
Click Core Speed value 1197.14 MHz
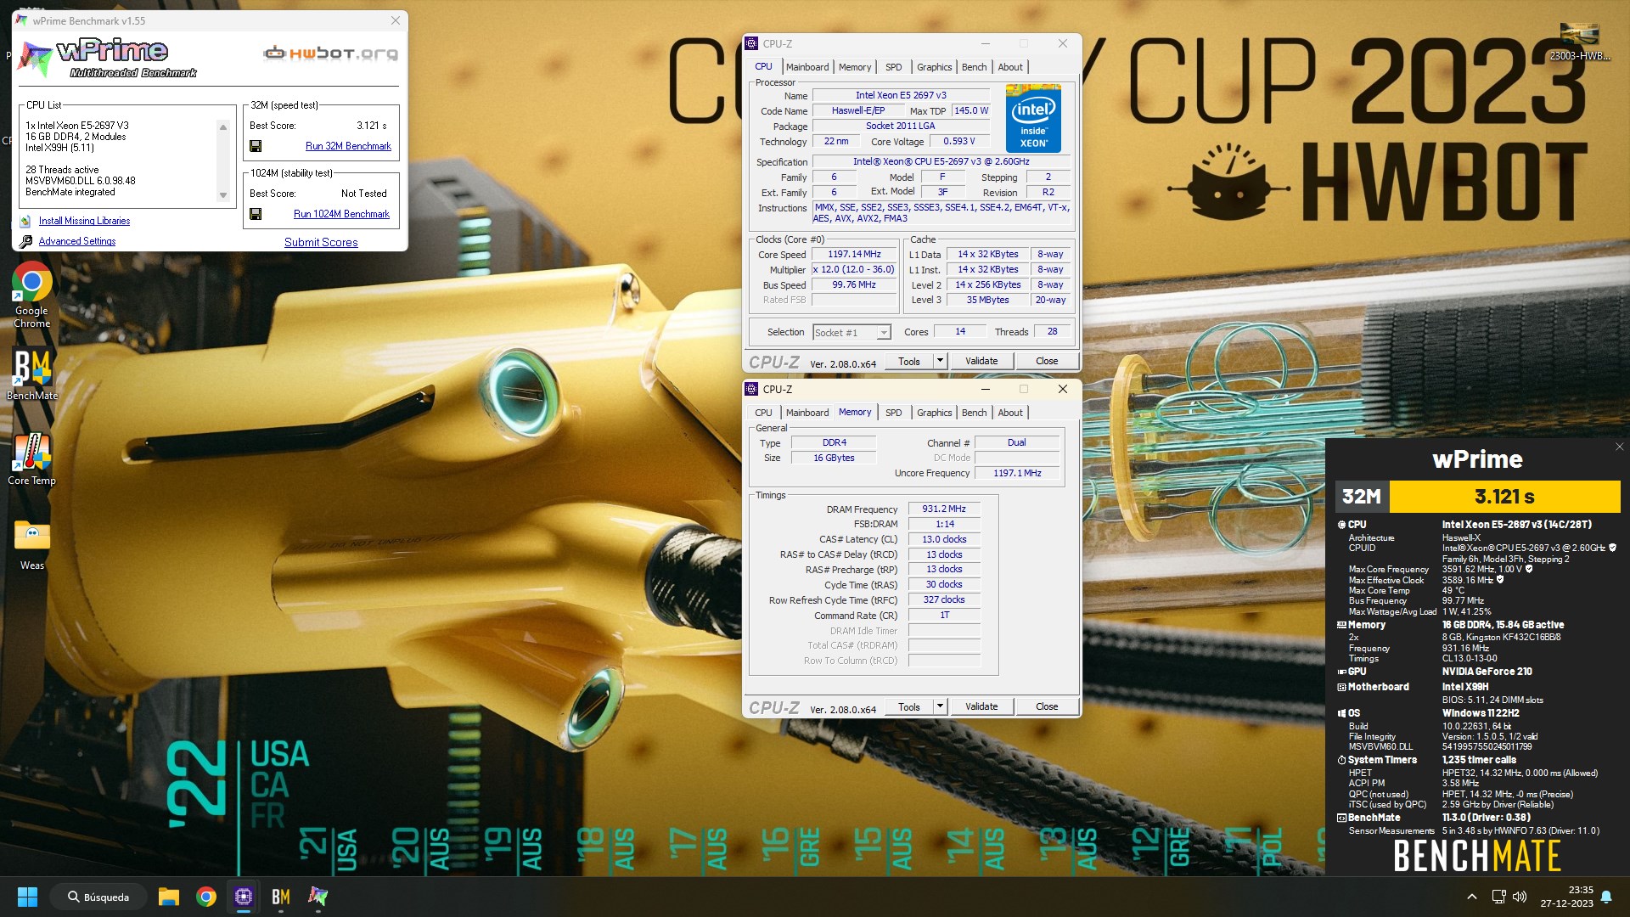(x=854, y=254)
